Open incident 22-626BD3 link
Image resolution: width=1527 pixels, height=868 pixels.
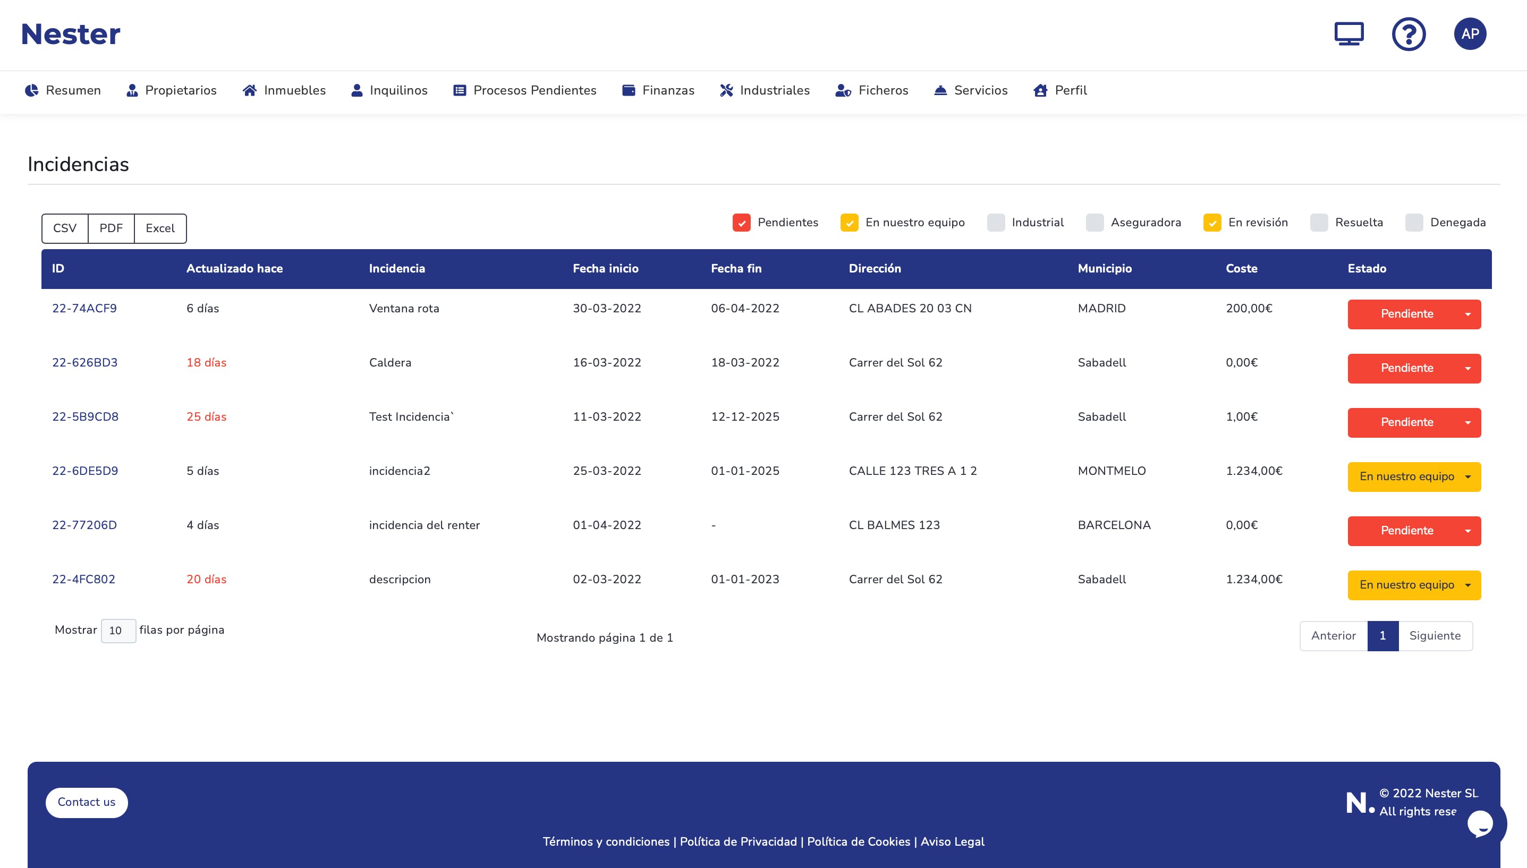[x=84, y=362]
